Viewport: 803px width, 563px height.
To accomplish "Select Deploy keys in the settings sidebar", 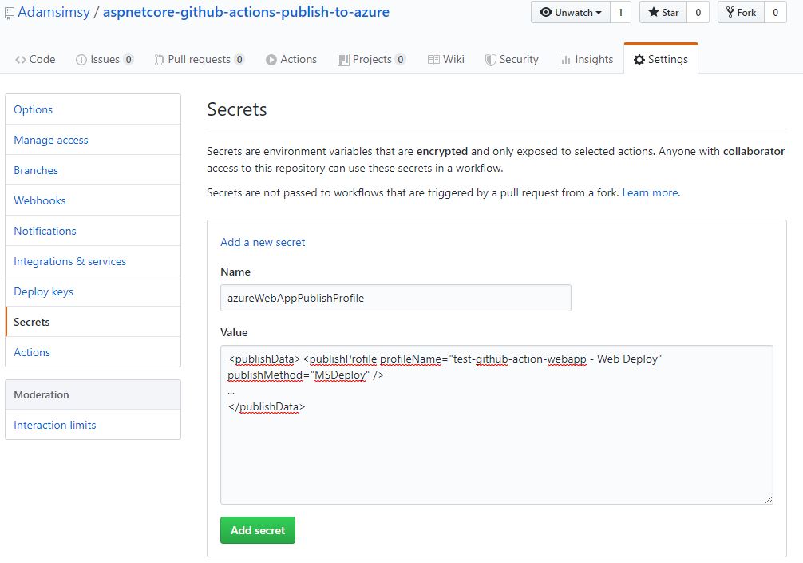I will pyautogui.click(x=43, y=291).
